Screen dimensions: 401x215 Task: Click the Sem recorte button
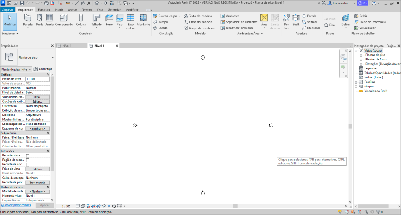pyautogui.click(x=37, y=182)
